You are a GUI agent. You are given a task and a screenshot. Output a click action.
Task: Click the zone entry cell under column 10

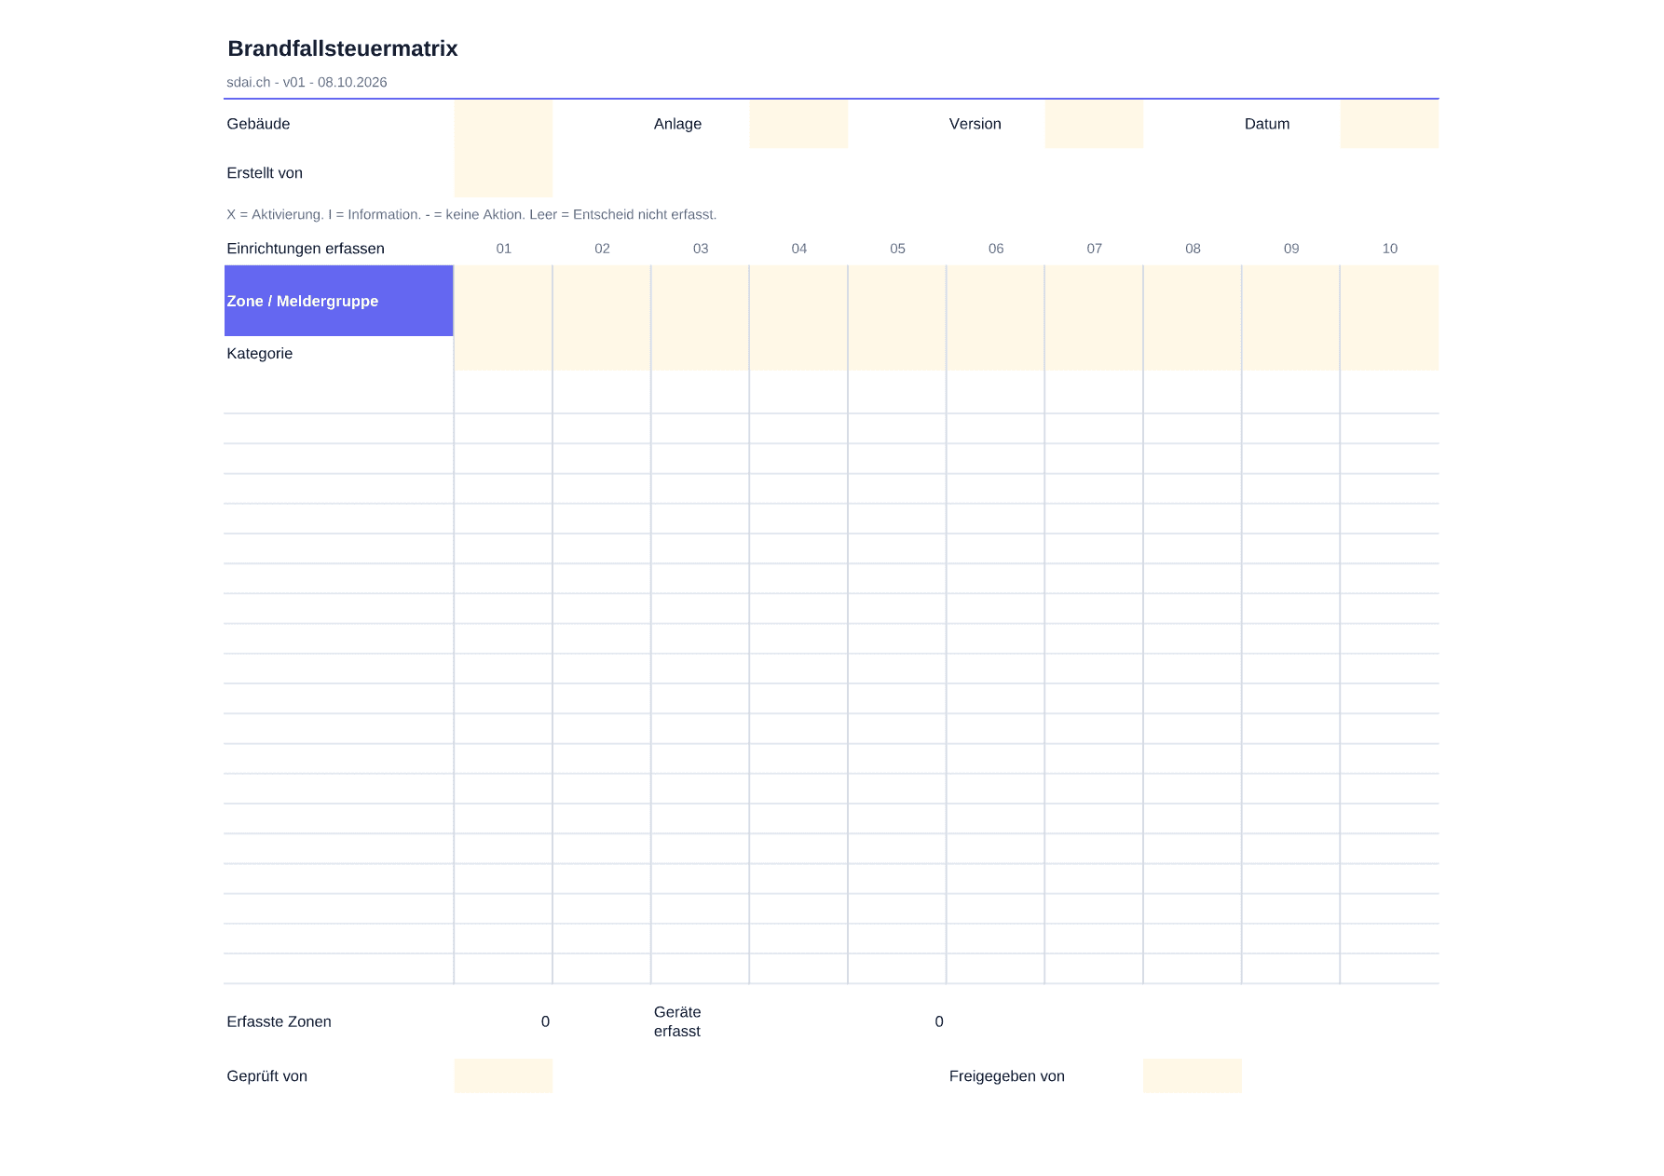(x=1389, y=301)
